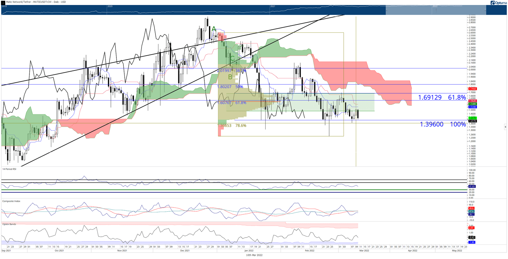Viewport: 508px width, 259px height.
Task: Select the B wave label
Action: point(230,77)
